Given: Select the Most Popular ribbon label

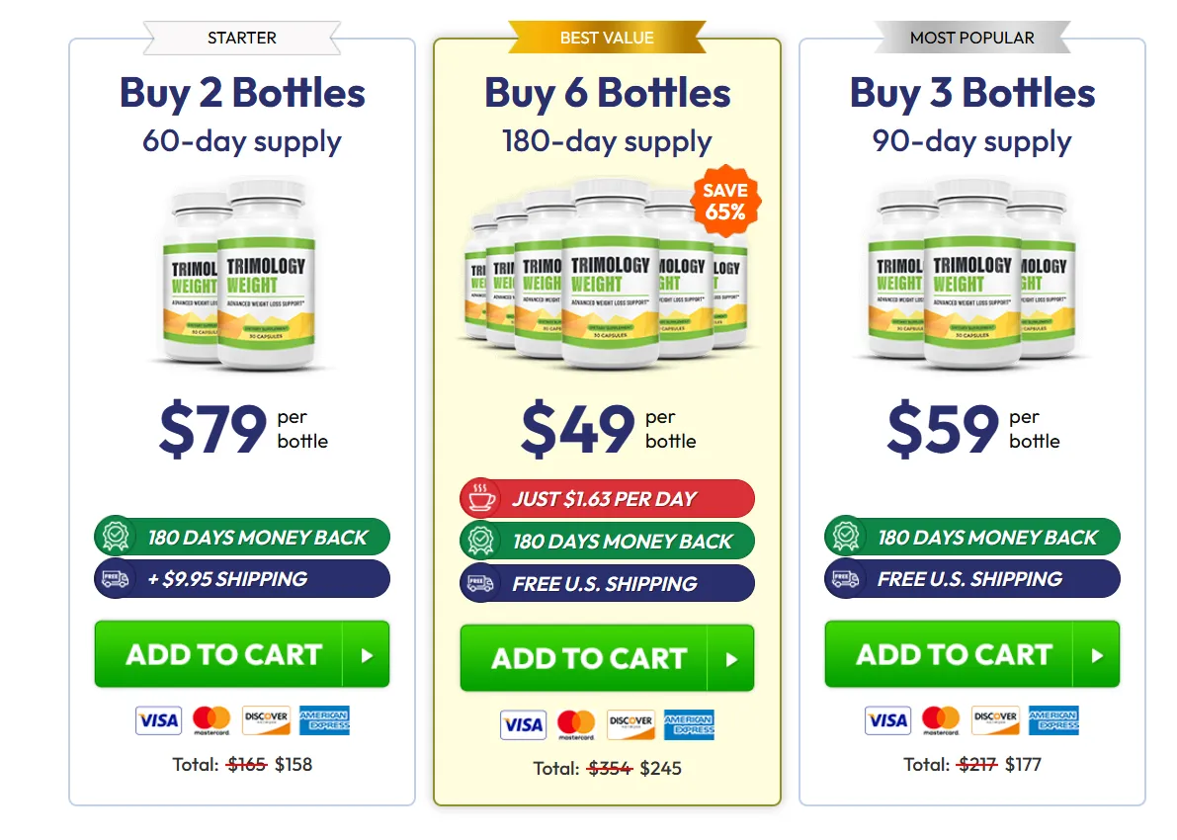Looking at the screenshot, I should [972, 38].
